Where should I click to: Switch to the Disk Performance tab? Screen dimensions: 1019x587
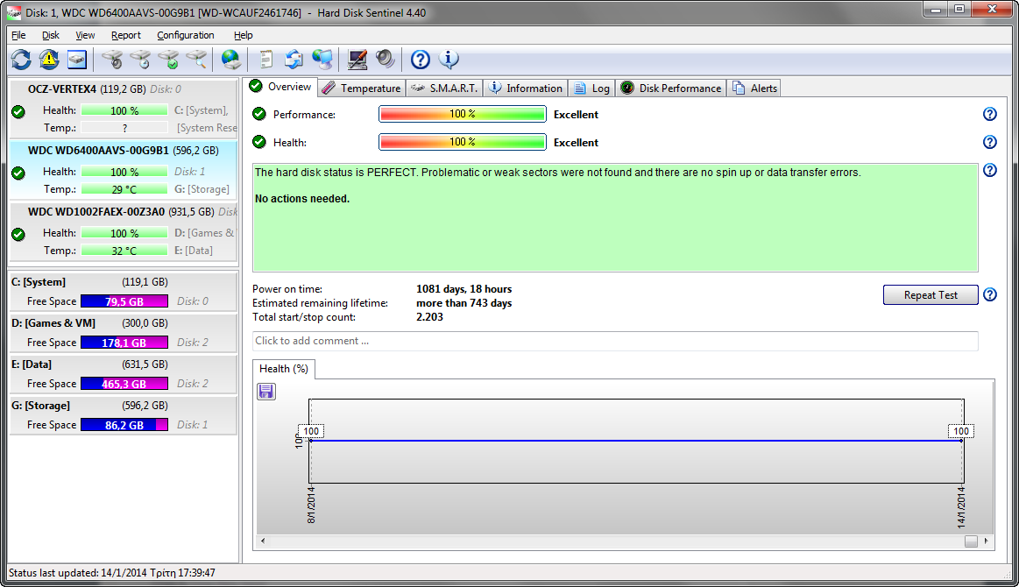coord(670,88)
